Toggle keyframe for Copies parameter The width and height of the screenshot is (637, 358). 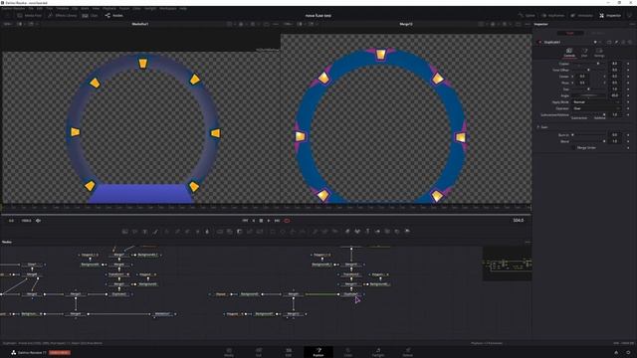[x=628, y=64]
